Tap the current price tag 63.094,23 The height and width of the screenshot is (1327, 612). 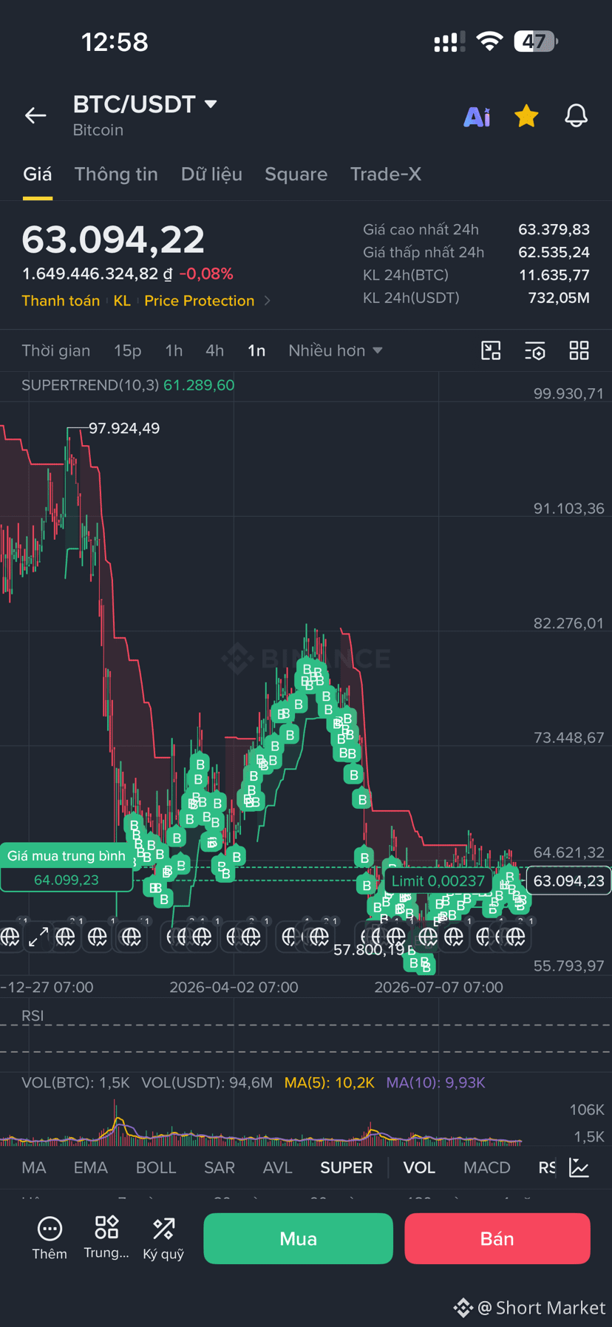[568, 880]
